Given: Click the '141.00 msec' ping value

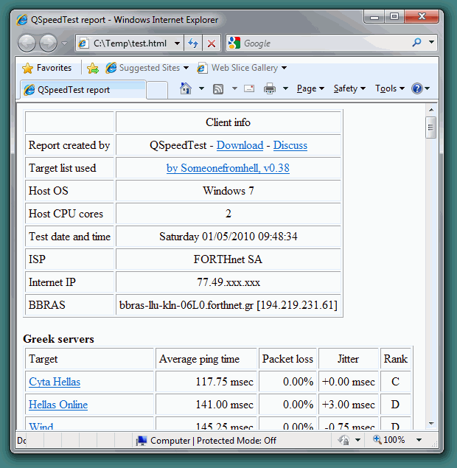Looking at the screenshot, I should coord(225,405).
